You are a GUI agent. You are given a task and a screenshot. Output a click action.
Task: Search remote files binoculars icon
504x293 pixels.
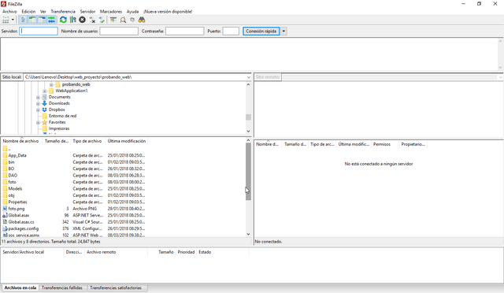click(x=142, y=20)
